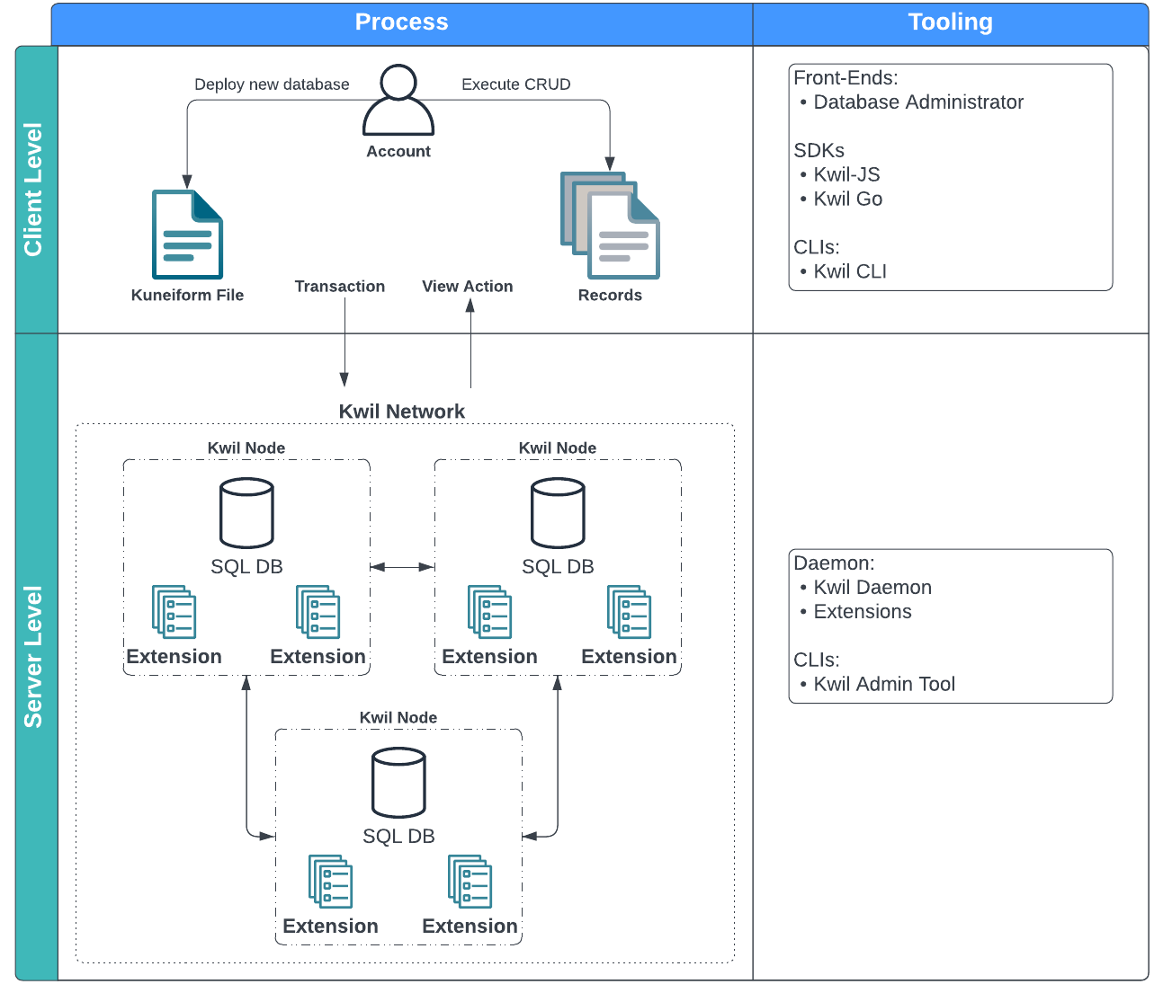
Task: Click the 'Kwil CLI' bullet
Action: 843,271
